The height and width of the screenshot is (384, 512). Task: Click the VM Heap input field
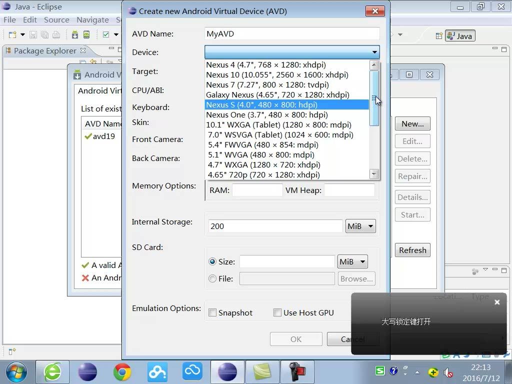349,190
